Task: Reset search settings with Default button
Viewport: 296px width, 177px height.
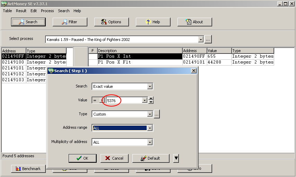Action: pos(151,158)
